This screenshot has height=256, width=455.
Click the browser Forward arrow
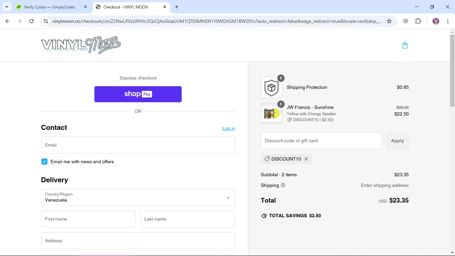click(19, 21)
